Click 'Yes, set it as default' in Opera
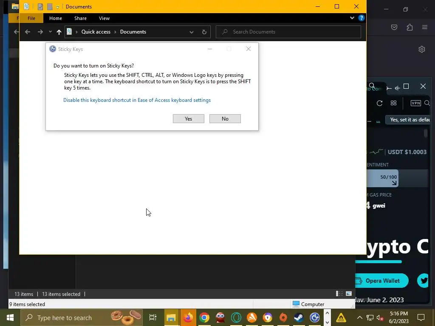435x326 pixels. [408, 120]
